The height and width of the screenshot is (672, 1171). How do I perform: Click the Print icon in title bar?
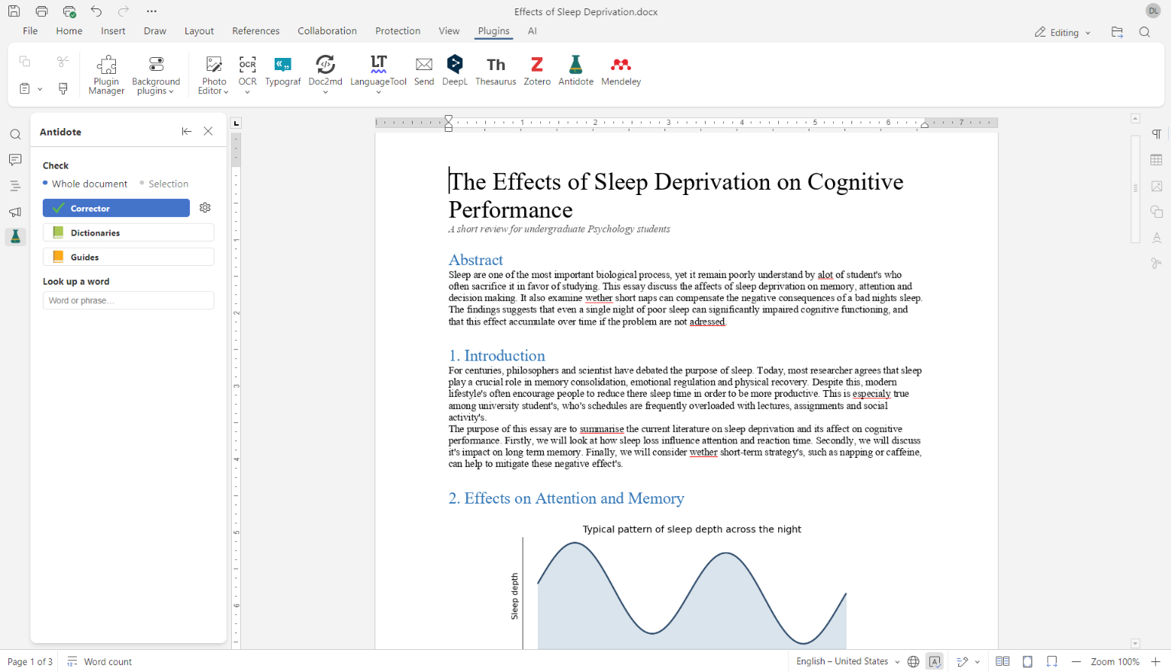pos(42,11)
